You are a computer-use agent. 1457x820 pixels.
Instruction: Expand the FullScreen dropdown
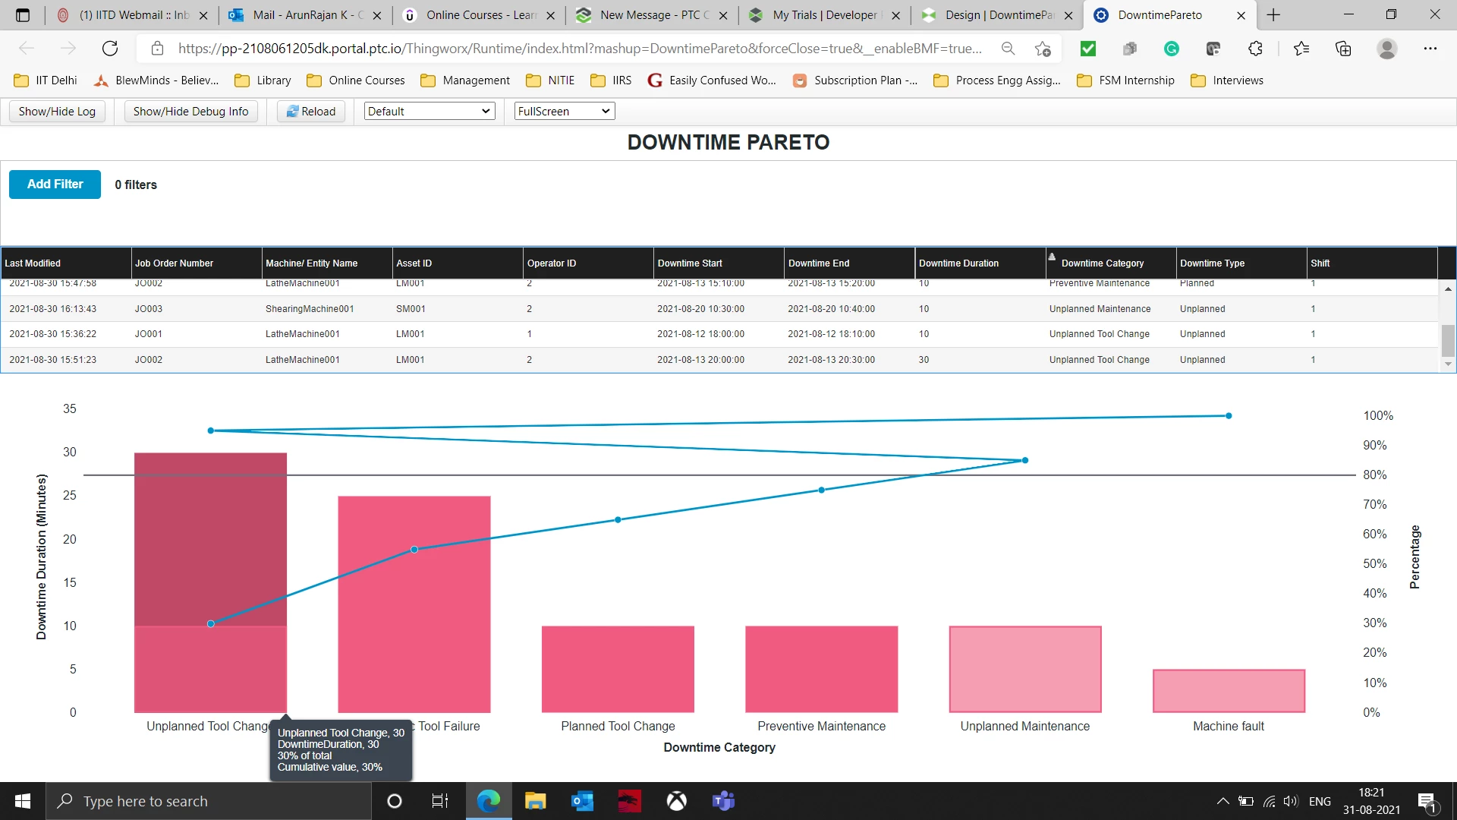(x=564, y=112)
